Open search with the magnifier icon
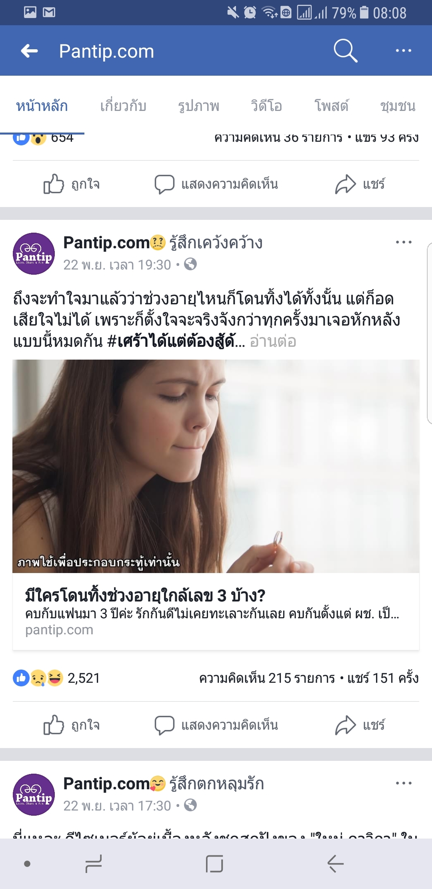 (345, 50)
